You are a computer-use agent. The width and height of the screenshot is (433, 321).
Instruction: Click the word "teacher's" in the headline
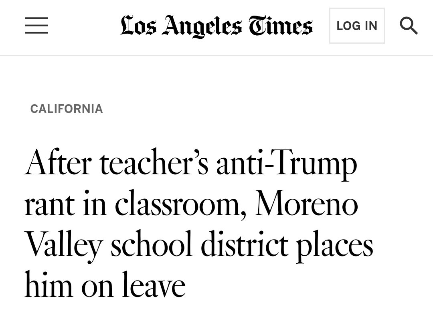(154, 164)
